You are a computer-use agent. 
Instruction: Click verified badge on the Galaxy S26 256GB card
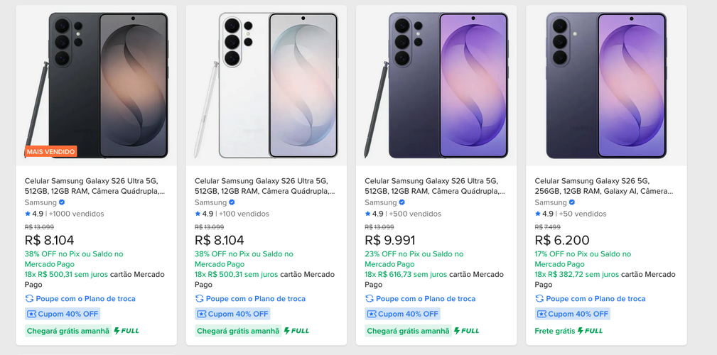click(x=572, y=202)
